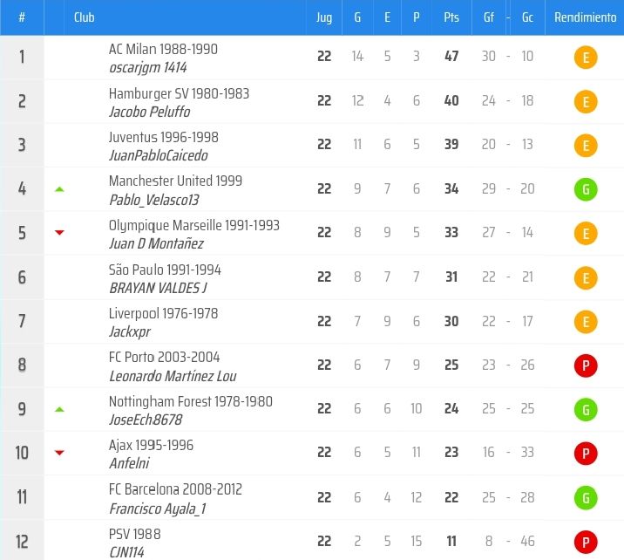Open the Juventus 1996-1998 team link
This screenshot has width=624, height=560.
point(164,138)
